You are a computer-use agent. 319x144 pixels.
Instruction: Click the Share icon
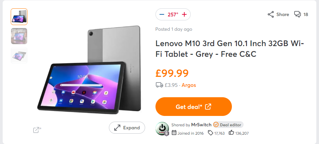(x=271, y=14)
